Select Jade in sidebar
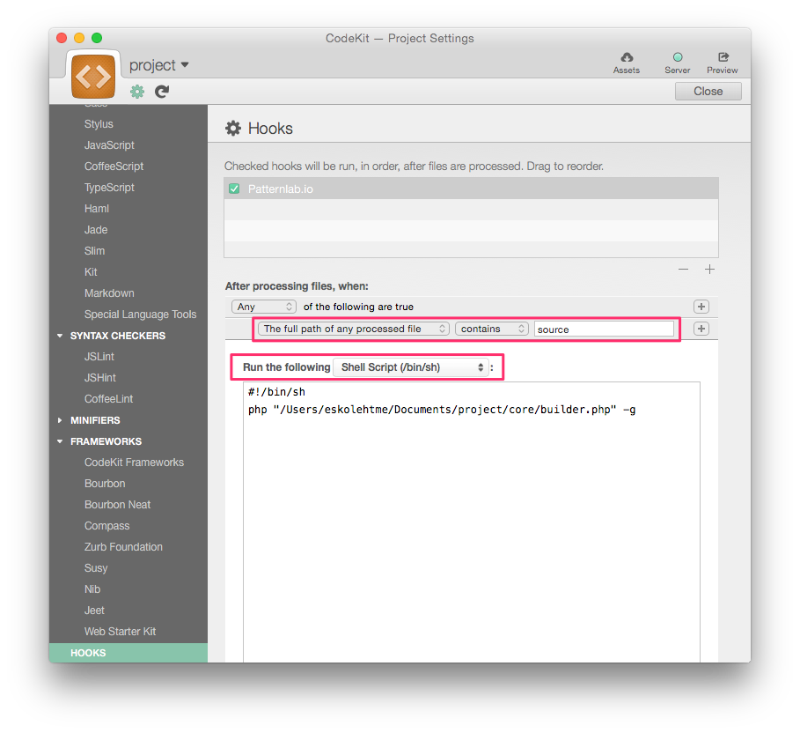 tap(96, 230)
